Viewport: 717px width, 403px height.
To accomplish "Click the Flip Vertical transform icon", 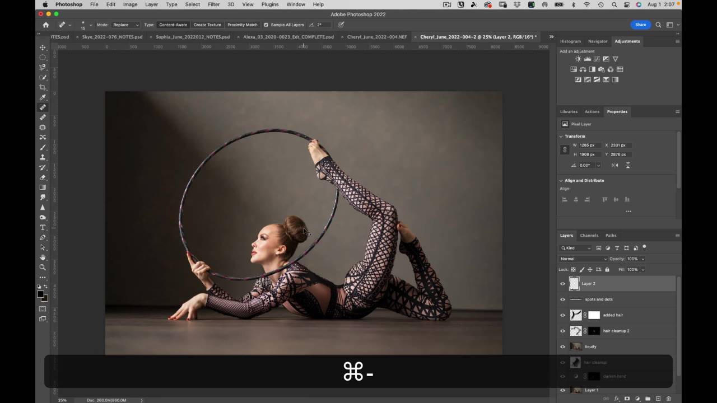I will [628, 165].
